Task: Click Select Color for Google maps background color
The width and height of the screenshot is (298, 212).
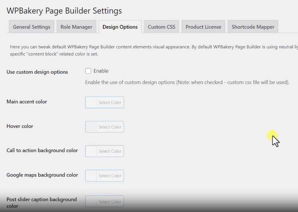Action: tap(110, 176)
